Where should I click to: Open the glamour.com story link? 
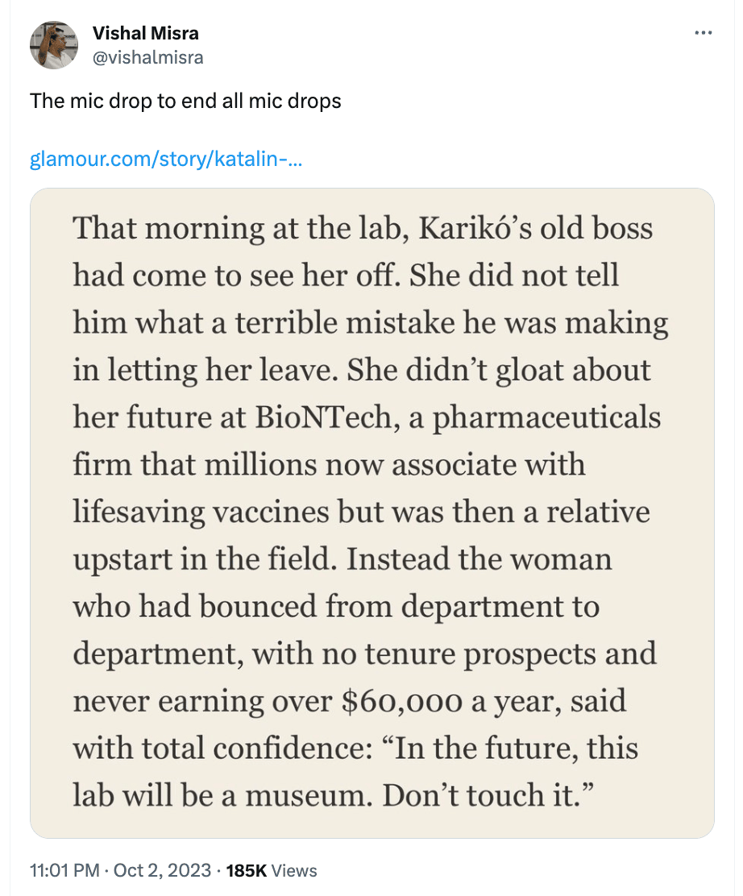166,159
